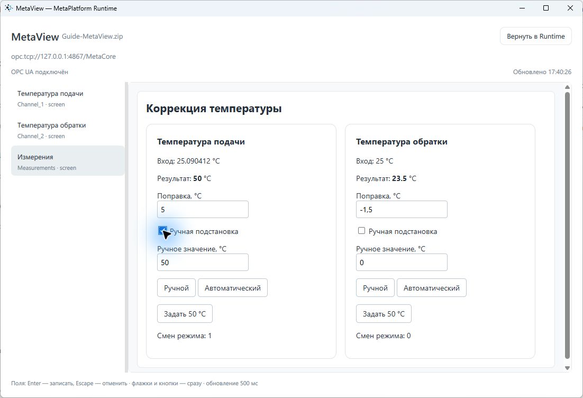Uncheck 'Ручная подстановка' in Температура подачи card

(x=162, y=231)
